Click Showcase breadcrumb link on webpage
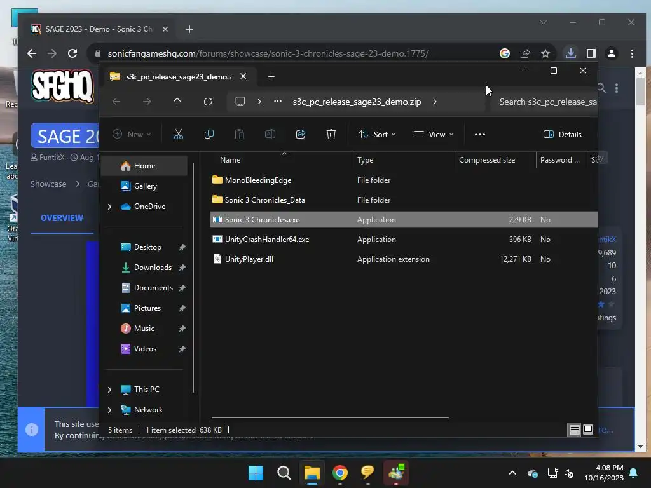 tap(48, 184)
